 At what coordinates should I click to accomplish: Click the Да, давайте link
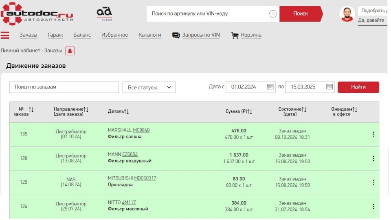(x=371, y=20)
